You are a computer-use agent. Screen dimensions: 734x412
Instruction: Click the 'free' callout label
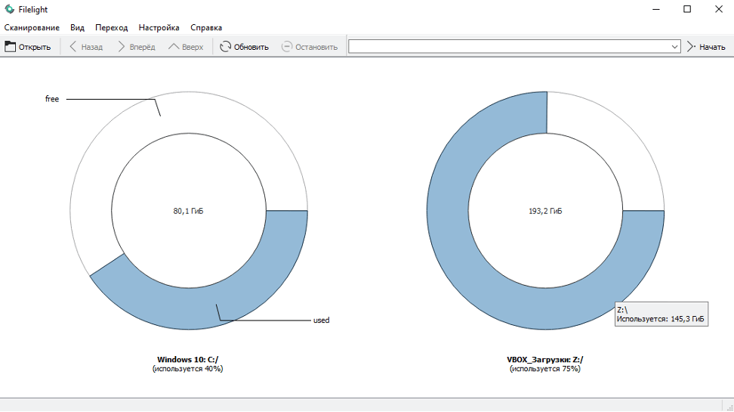coord(52,99)
